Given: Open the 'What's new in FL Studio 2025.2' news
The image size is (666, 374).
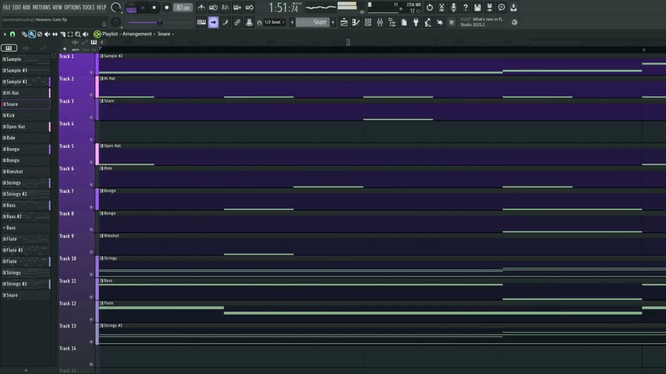Looking at the screenshot, I should (x=481, y=22).
